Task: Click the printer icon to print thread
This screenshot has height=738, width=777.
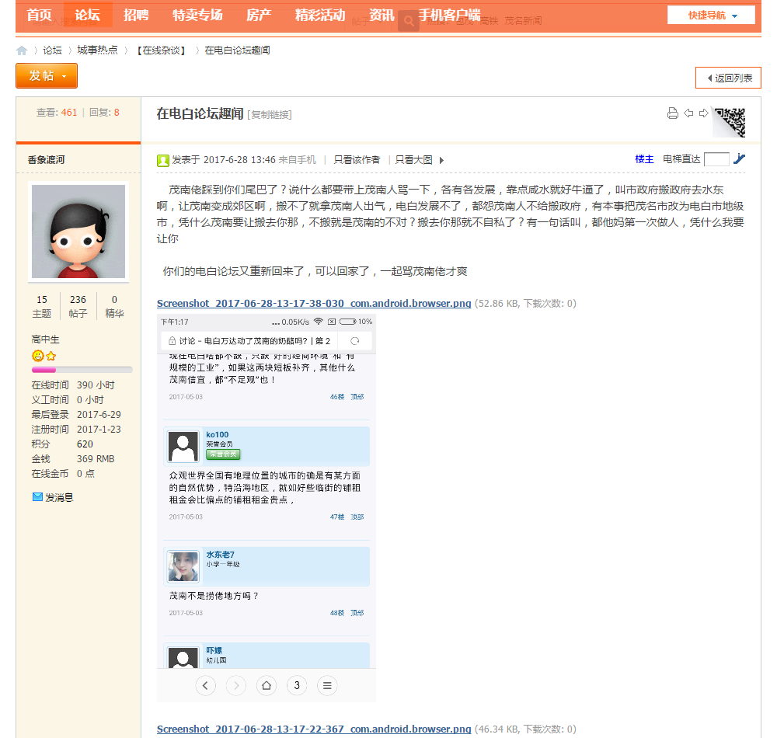Action: tap(673, 113)
